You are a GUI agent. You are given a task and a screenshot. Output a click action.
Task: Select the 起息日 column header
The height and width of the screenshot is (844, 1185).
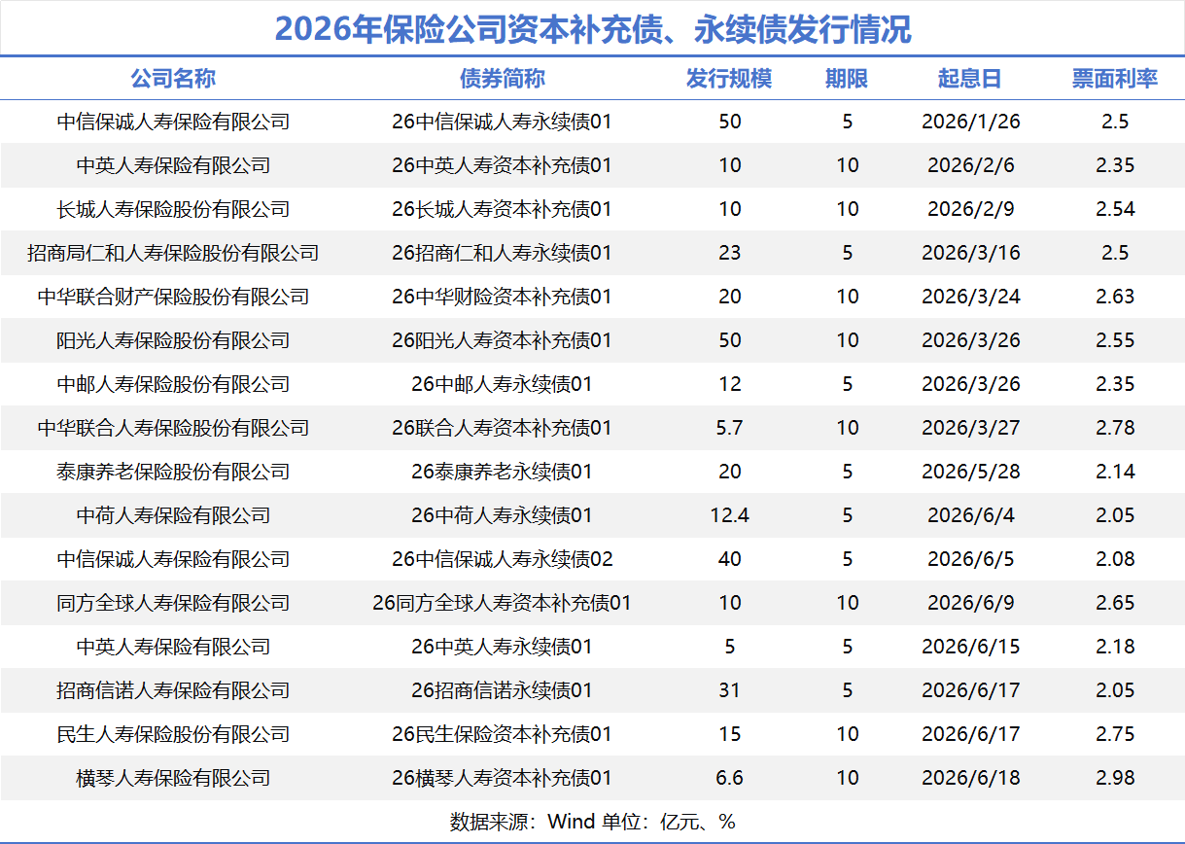[x=970, y=79]
